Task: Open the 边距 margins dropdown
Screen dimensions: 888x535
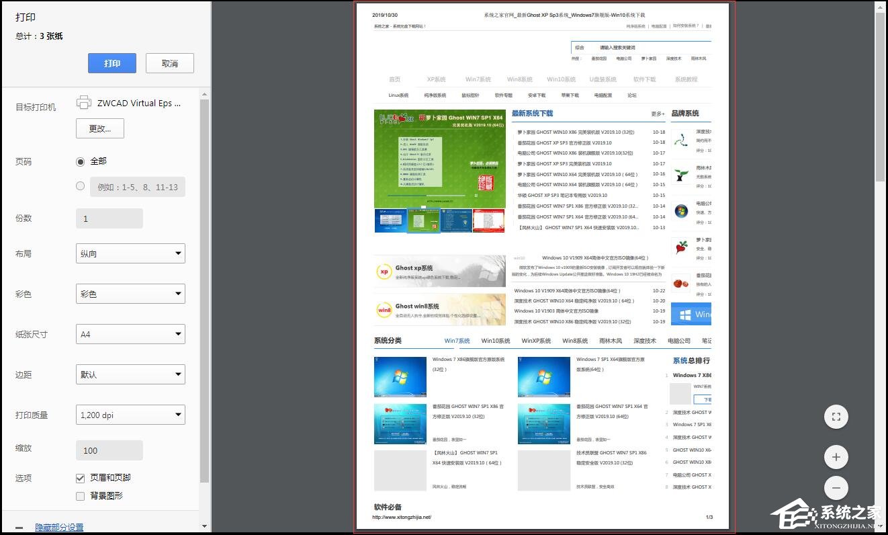Action: coord(130,374)
